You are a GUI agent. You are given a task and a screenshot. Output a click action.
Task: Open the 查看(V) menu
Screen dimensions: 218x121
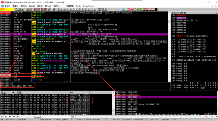(x=15, y=6)
